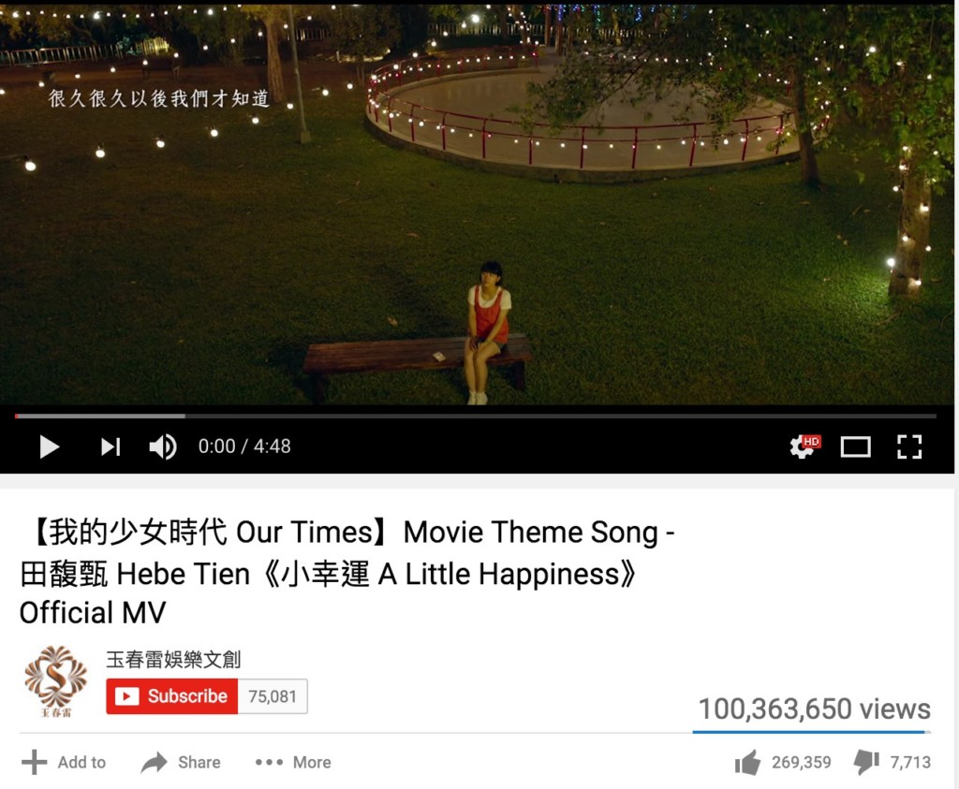This screenshot has height=789, width=959.
Task: Click the video frame to play
Action: (x=477, y=205)
